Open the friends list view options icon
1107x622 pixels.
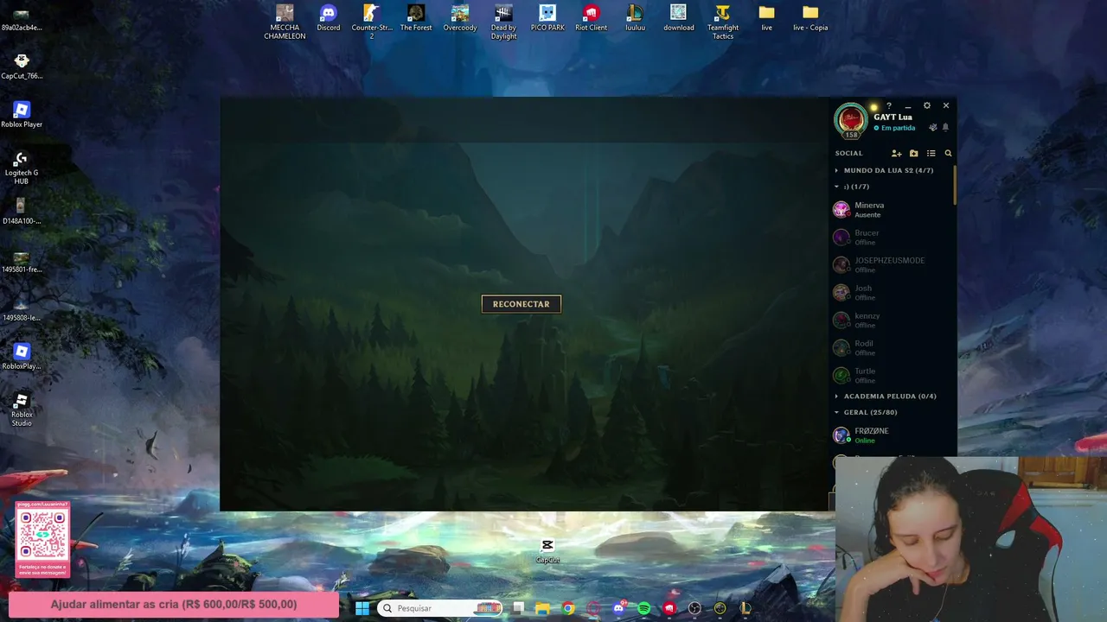(x=931, y=154)
